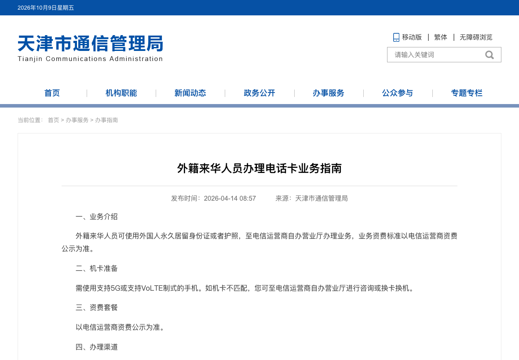Click the publish time 2026-04-14 08:57
Viewport: 519px width, 360px height.
[230, 198]
